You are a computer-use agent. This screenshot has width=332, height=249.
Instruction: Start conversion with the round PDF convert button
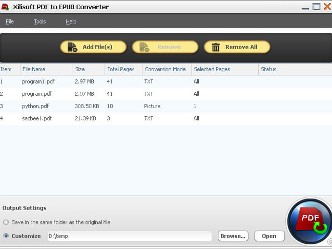pyautogui.click(x=310, y=221)
